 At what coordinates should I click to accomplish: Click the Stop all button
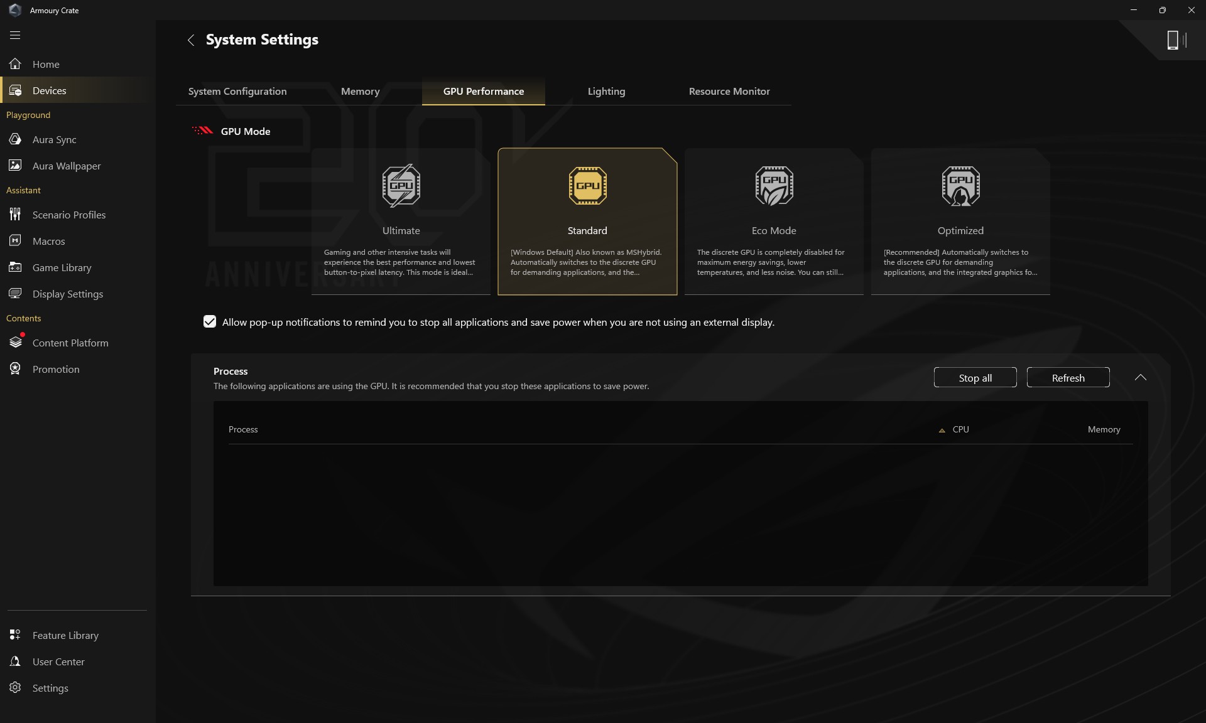(975, 378)
